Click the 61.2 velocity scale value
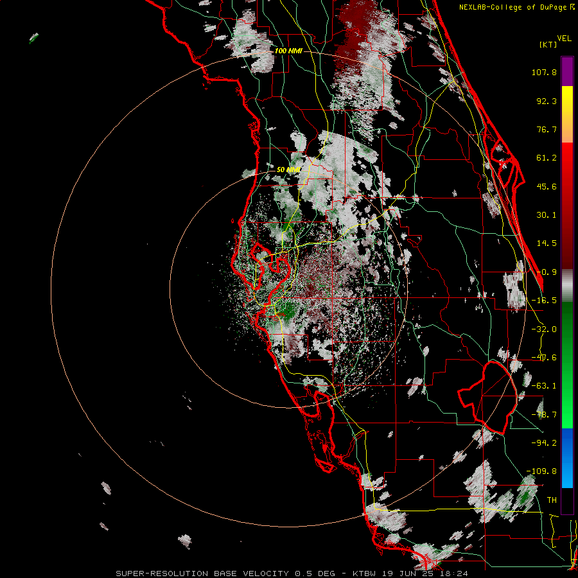578x578 pixels. pyautogui.click(x=547, y=158)
